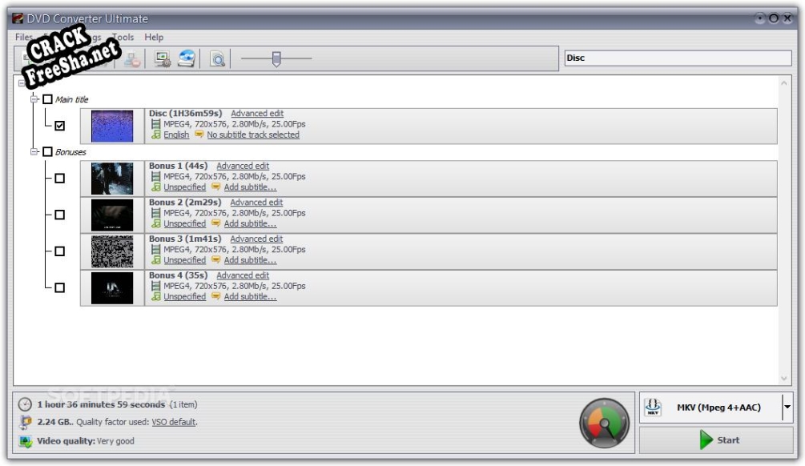Image resolution: width=805 pixels, height=466 pixels.
Task: Open Advanced edit for Bonus 2
Action: (256, 203)
